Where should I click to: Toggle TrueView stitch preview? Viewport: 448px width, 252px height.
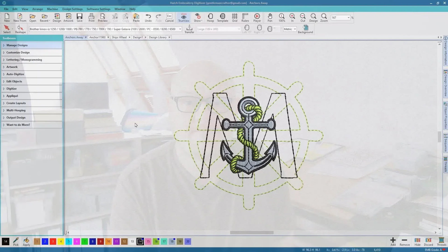(183, 18)
